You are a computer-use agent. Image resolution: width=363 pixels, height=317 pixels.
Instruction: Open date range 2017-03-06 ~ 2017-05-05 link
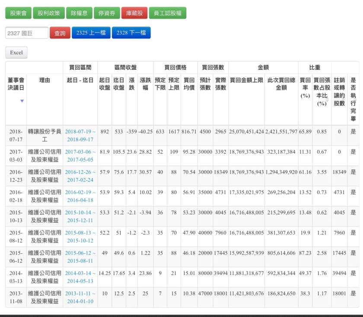[x=80, y=155]
